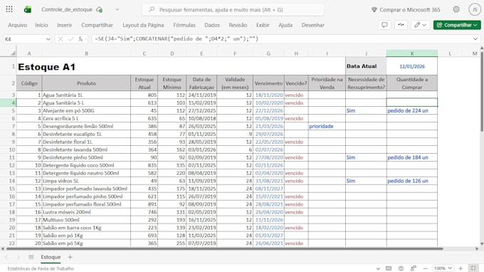Open the Layout da Página tab
484x272 pixels.
coord(143,25)
